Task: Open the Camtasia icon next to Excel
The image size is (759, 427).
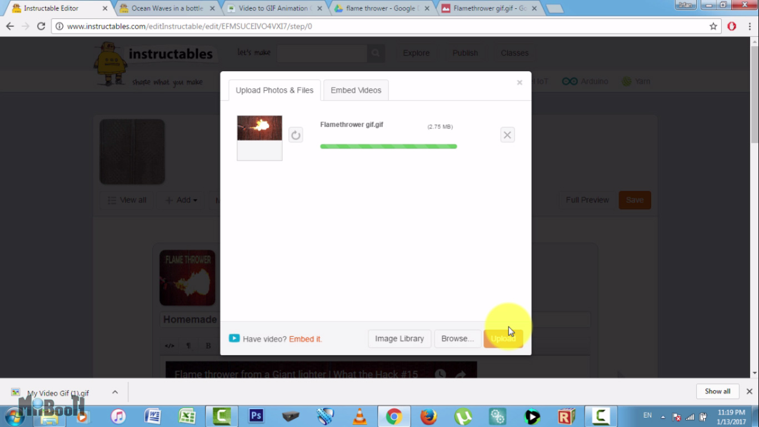Action: click(x=222, y=416)
